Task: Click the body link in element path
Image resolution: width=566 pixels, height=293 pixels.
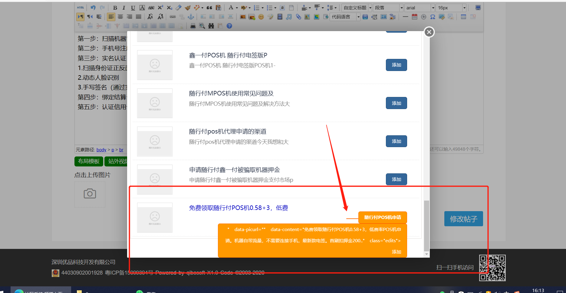Action: point(101,150)
